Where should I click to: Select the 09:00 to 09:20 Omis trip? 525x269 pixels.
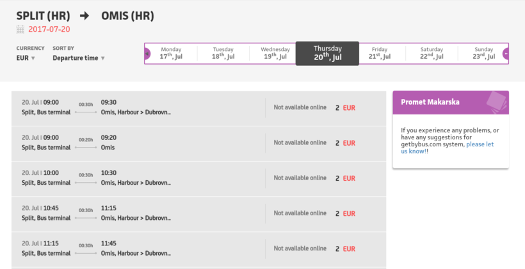coord(198,142)
